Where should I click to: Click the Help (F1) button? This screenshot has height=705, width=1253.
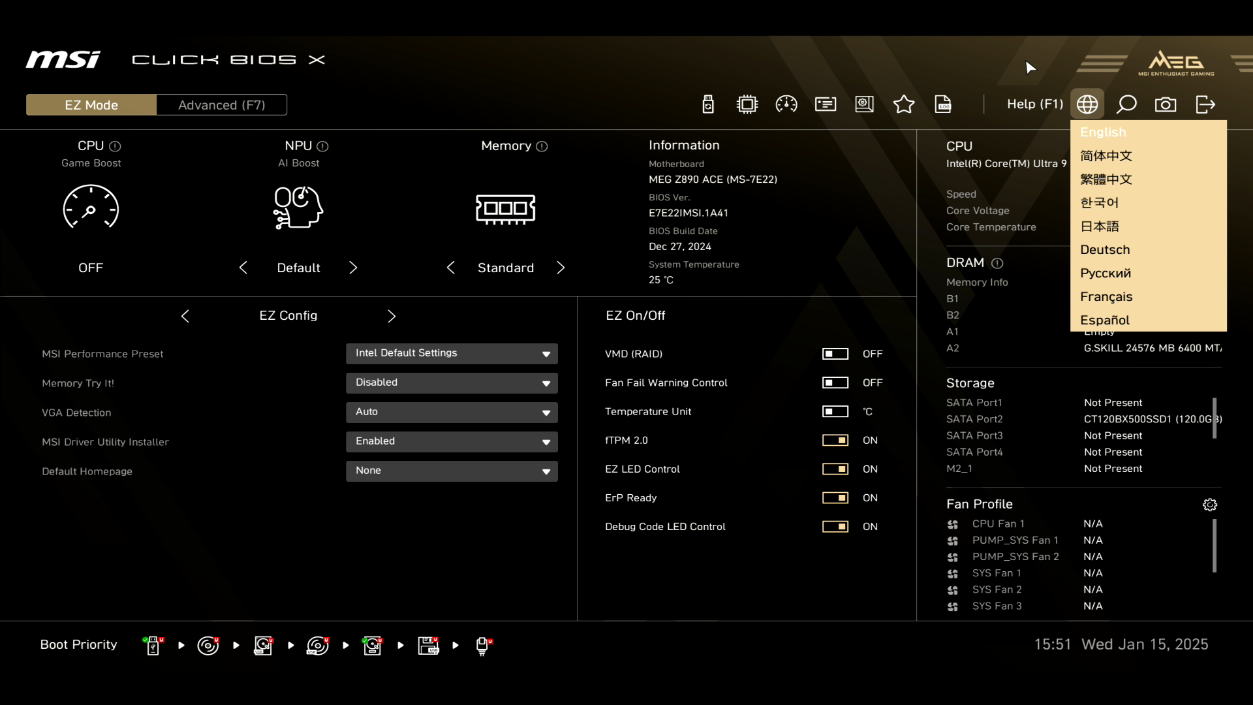(1034, 104)
